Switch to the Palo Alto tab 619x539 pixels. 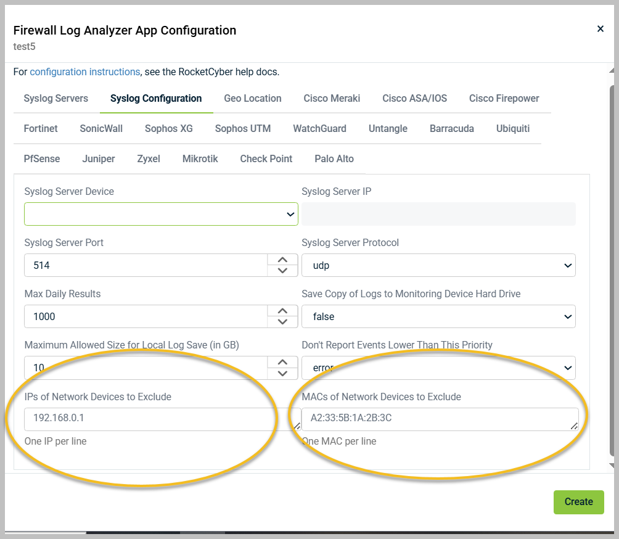334,159
